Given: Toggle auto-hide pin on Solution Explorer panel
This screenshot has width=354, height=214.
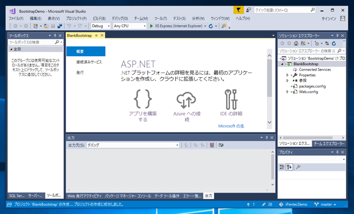Looking at the screenshot, I should click(x=337, y=36).
